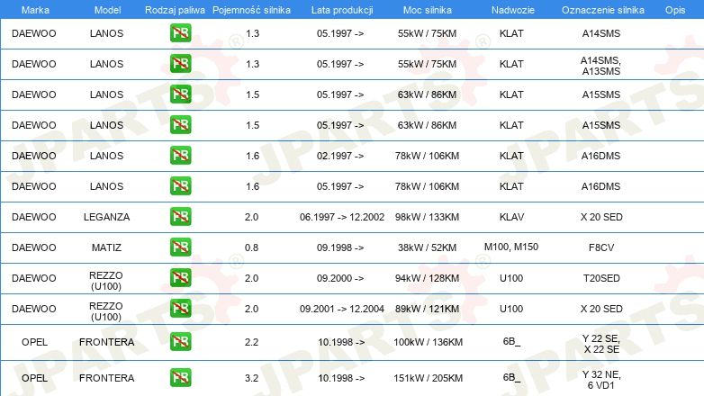This screenshot has width=704, height=396.
Task: Click the 98kW / 133KM power value
Action: 427,217
